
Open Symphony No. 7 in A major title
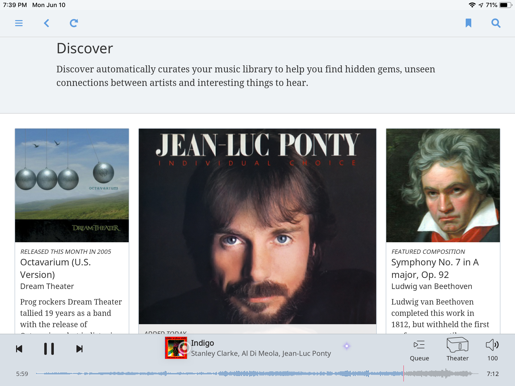pos(435,268)
